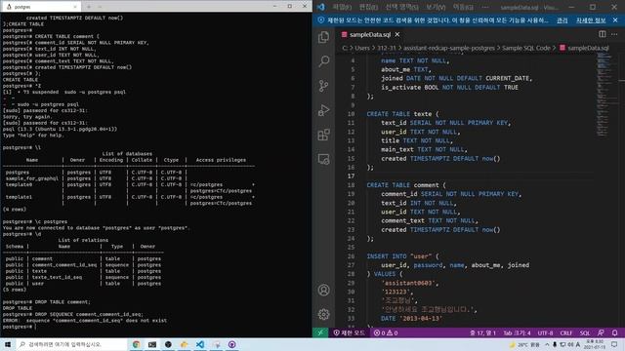The width and height of the screenshot is (625, 351).
Task: Expand the overflow menu in menu bar
Action: click(x=485, y=7)
